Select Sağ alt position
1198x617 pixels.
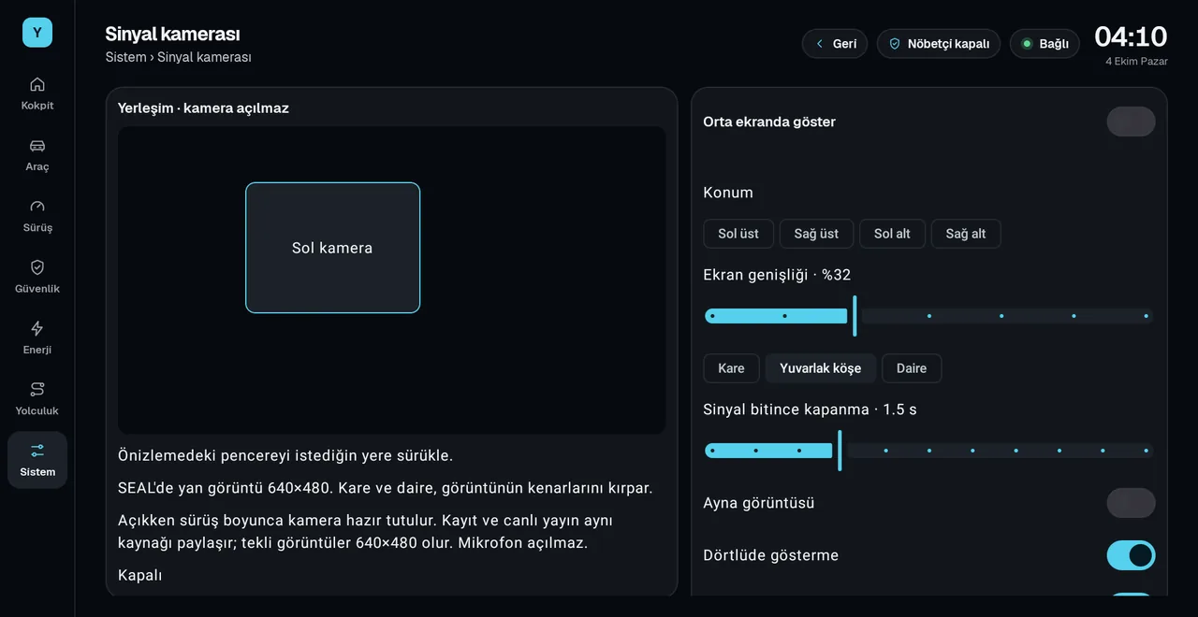point(966,234)
